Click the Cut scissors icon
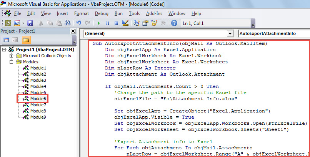 (x=41, y=23)
